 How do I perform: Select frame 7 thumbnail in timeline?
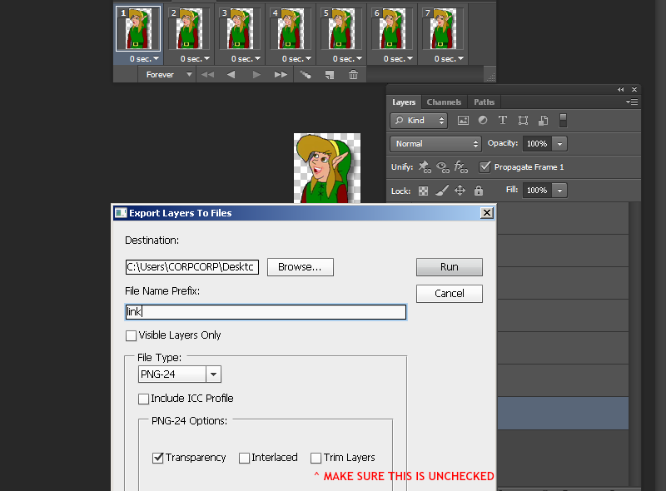(443, 28)
